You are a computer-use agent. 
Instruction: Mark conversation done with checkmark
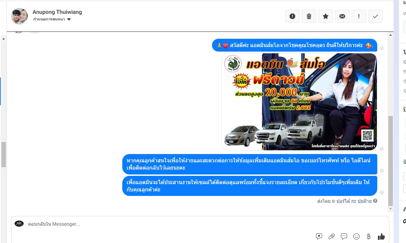[376, 16]
